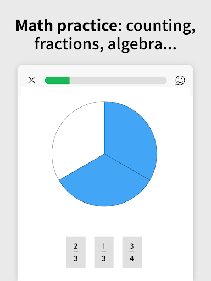This screenshot has height=281, width=211.
Task: Exit the lesson using the cross icon
Action: click(x=31, y=80)
